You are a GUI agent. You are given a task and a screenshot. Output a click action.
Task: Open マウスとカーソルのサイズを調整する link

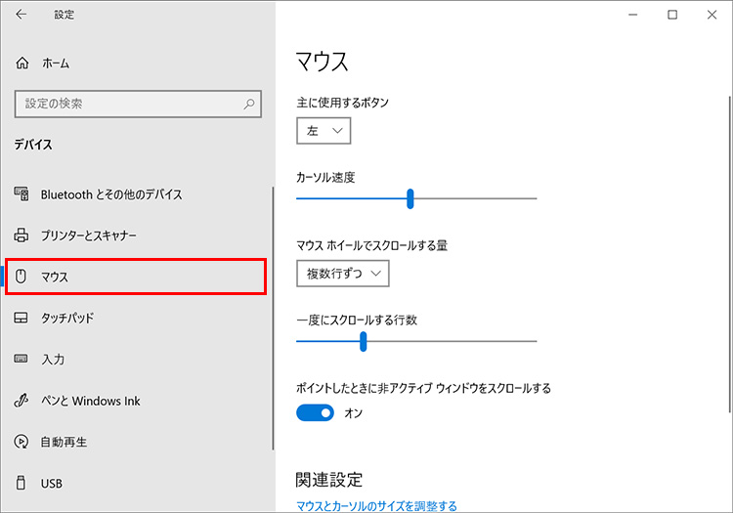click(x=376, y=505)
